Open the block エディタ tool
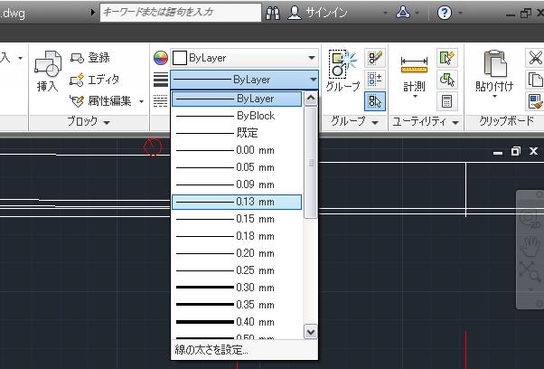The height and width of the screenshot is (369, 544). click(77, 80)
